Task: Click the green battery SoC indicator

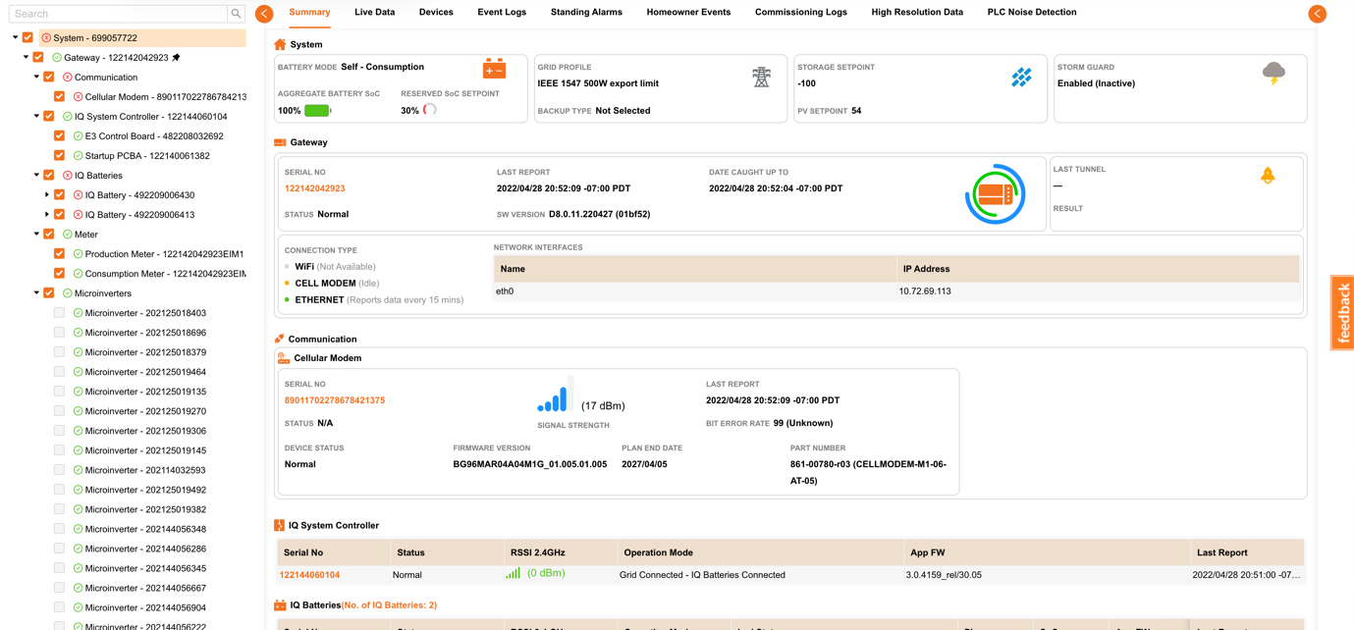Action: (317, 111)
